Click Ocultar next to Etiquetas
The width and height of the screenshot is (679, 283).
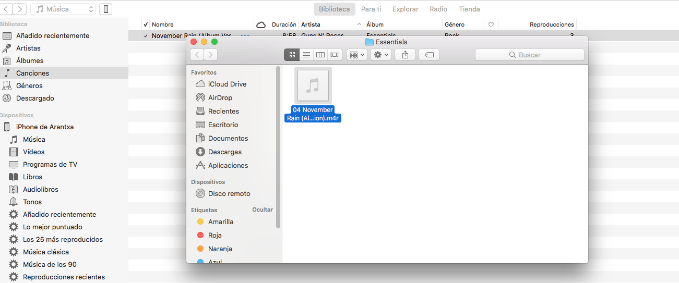pos(263,210)
